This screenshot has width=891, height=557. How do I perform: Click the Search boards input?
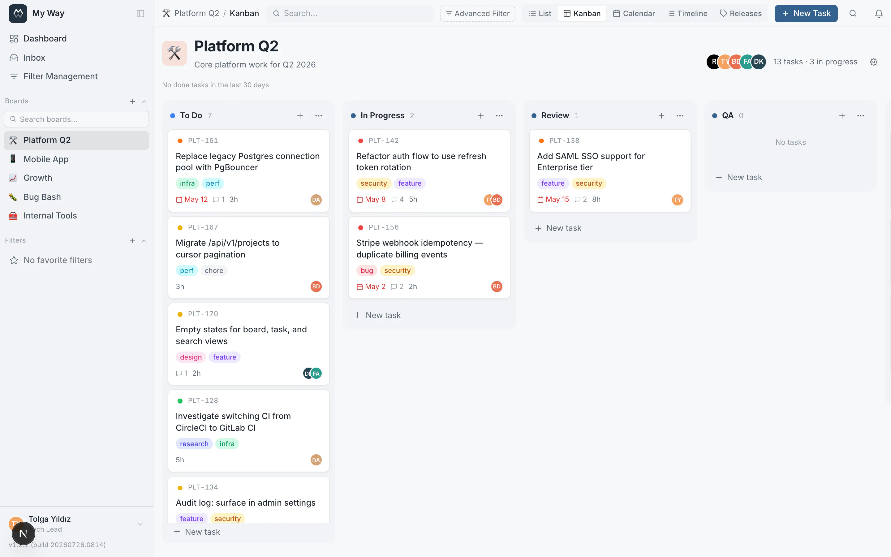point(77,119)
